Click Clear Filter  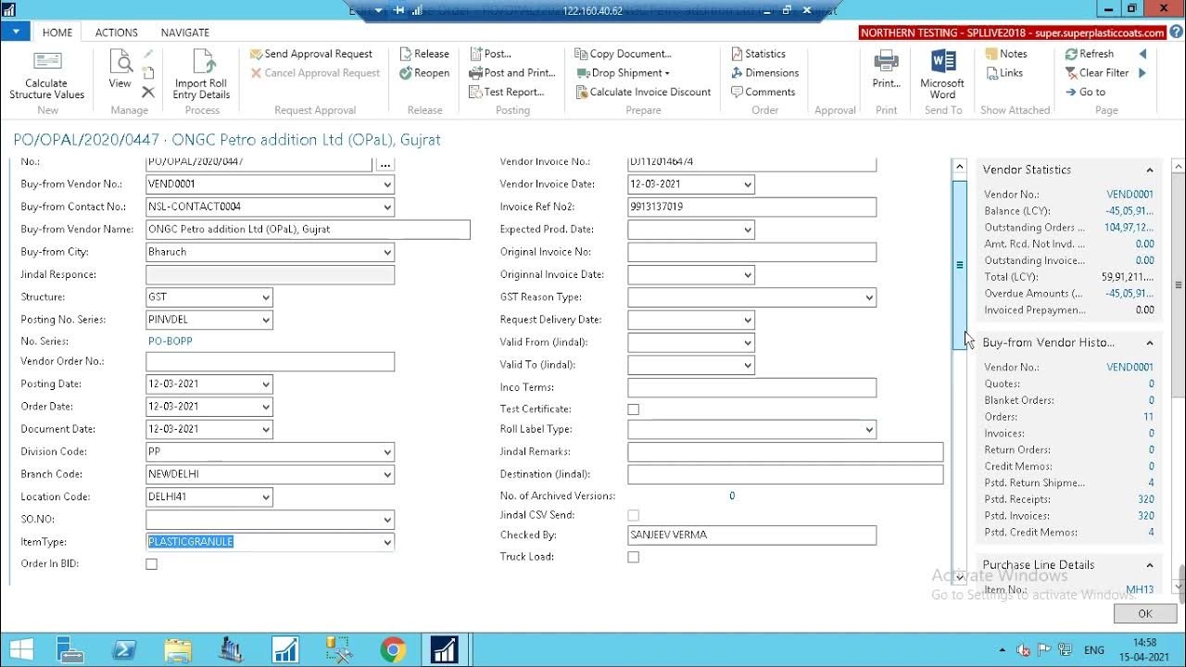tap(1097, 73)
